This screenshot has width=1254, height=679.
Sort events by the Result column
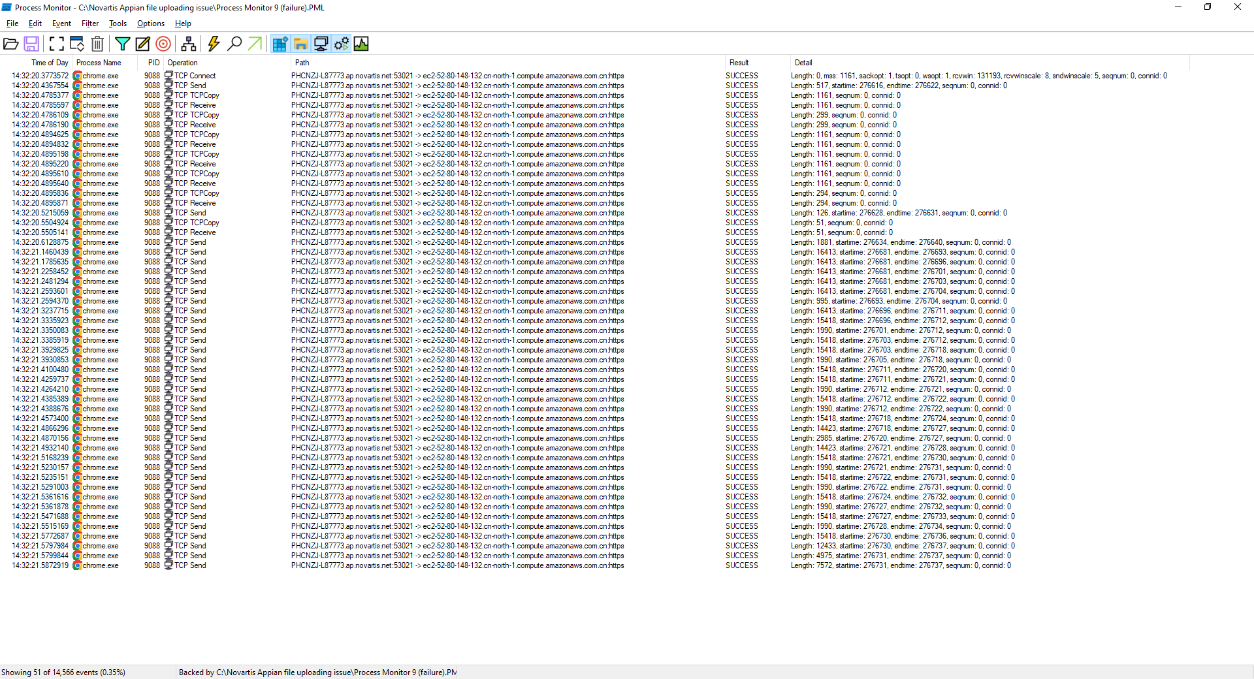pyautogui.click(x=739, y=62)
